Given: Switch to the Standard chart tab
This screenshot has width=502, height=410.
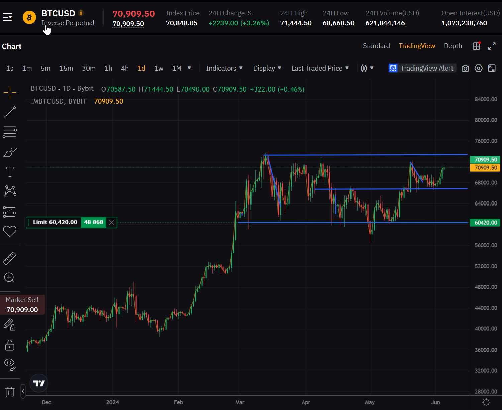Looking at the screenshot, I should pos(376,46).
